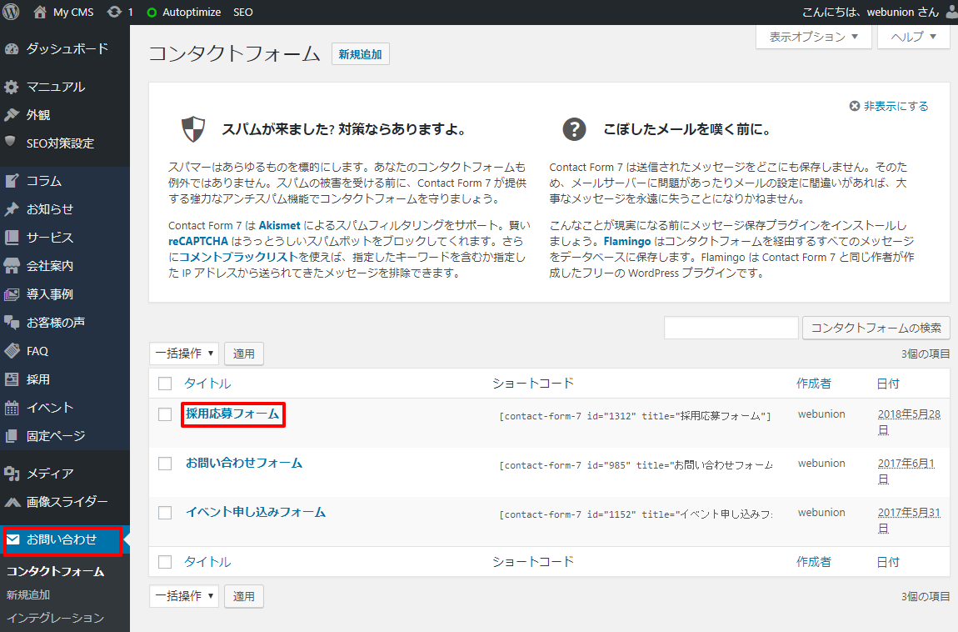Click the 新規追加 button beside page title
This screenshot has height=632, width=958.
click(x=361, y=54)
